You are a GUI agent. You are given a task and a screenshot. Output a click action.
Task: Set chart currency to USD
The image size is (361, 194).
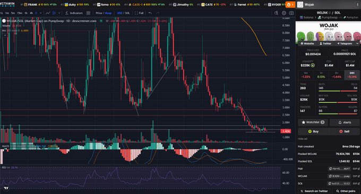[x=120, y=13]
